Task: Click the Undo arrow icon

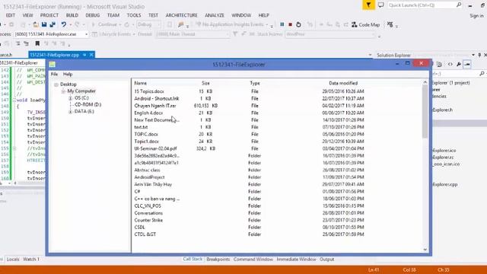Action: click(x=64, y=24)
